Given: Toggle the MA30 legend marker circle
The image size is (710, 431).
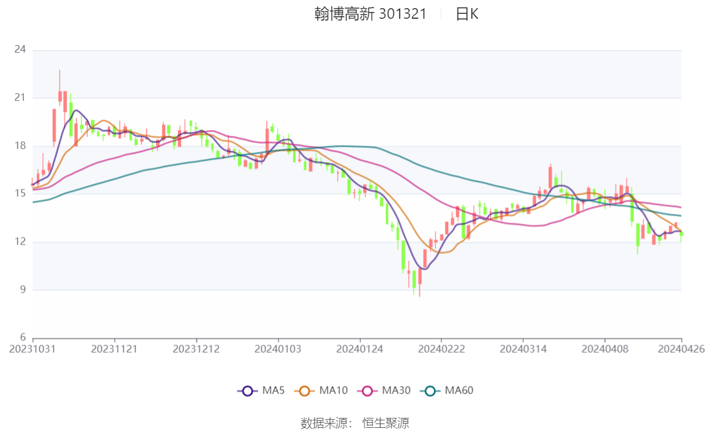Looking at the screenshot, I should [x=368, y=391].
